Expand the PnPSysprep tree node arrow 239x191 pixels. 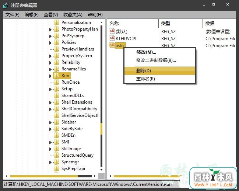click(x=50, y=36)
